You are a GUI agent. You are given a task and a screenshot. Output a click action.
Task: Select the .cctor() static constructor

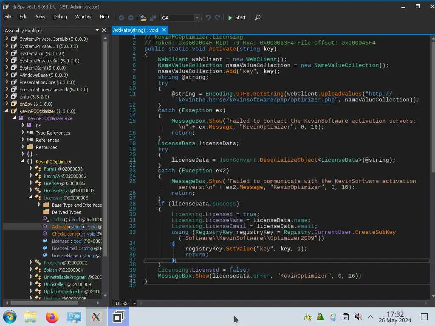point(76,219)
